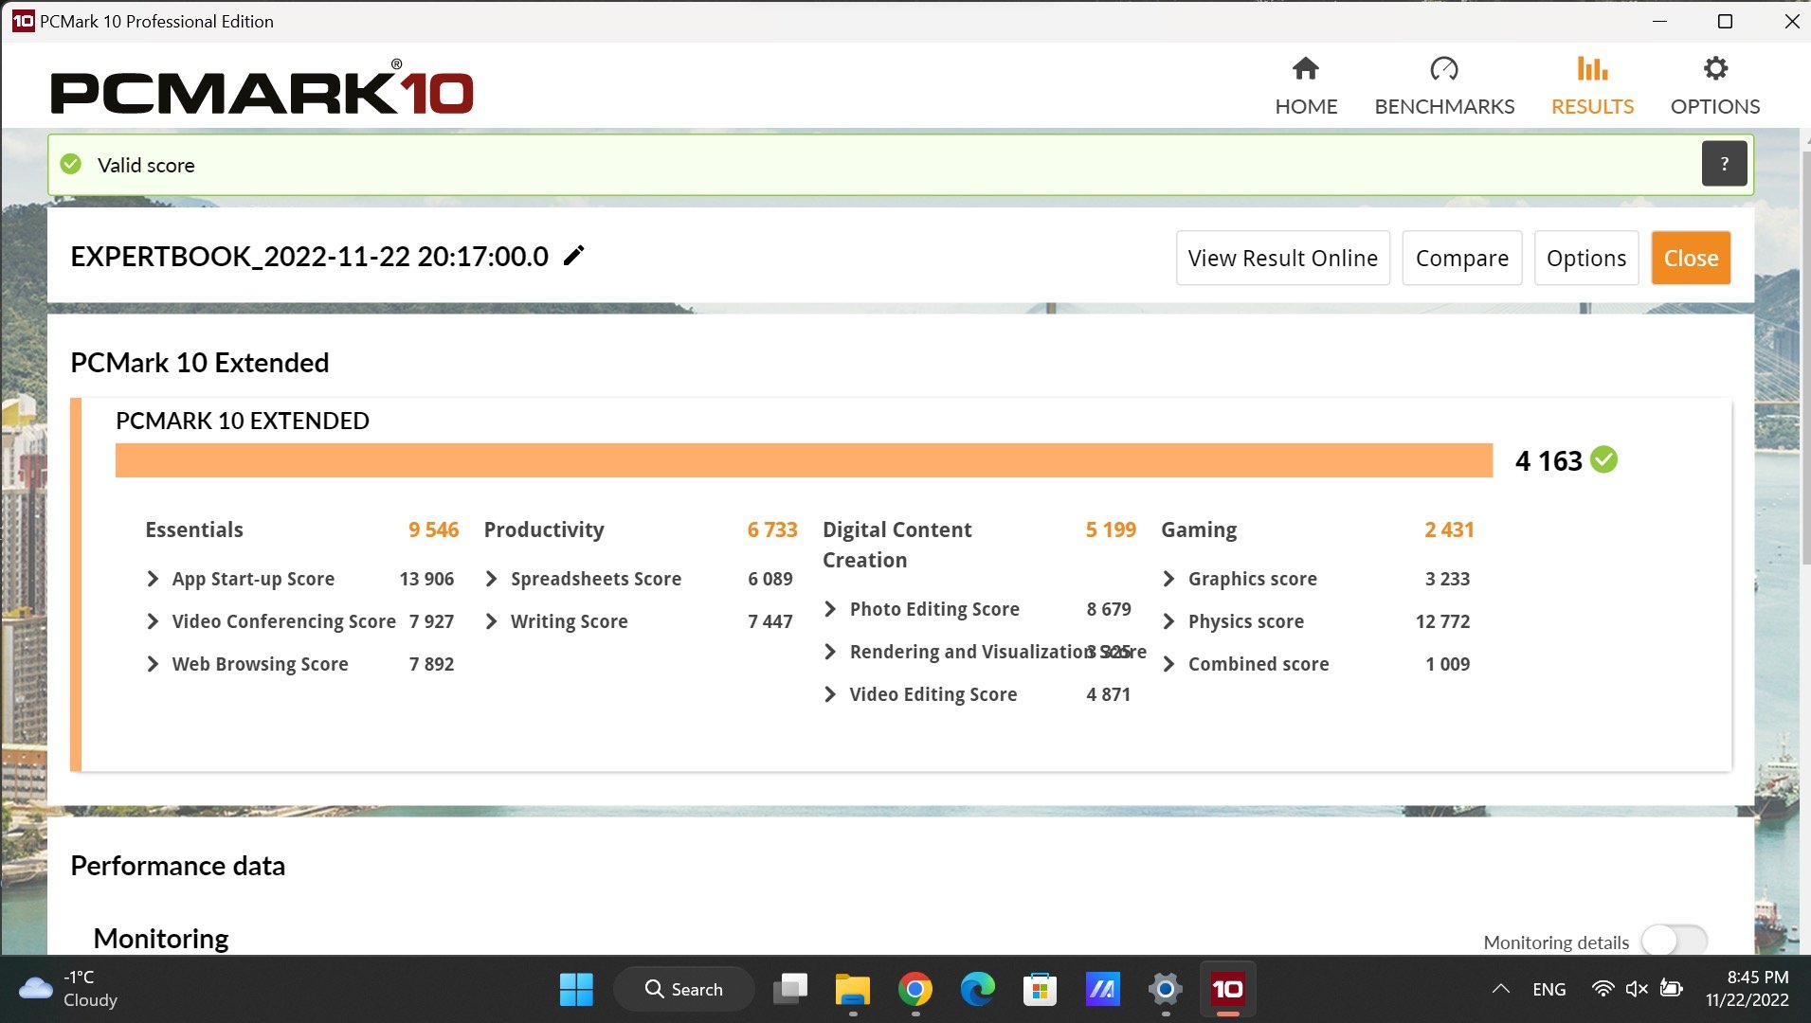Viewport: 1811px width, 1023px height.
Task: Launch Google Chrome from the taskbar
Action: coord(915,989)
